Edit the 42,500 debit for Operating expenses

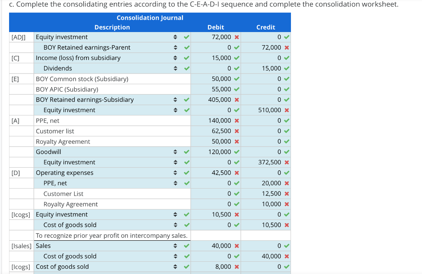[216, 173]
